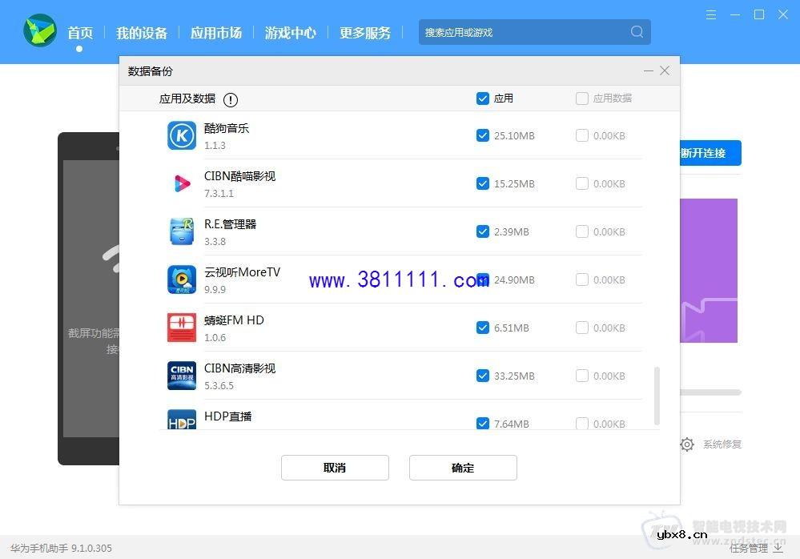This screenshot has height=559, width=800.
Task: Click the app search input field
Action: pos(529,32)
